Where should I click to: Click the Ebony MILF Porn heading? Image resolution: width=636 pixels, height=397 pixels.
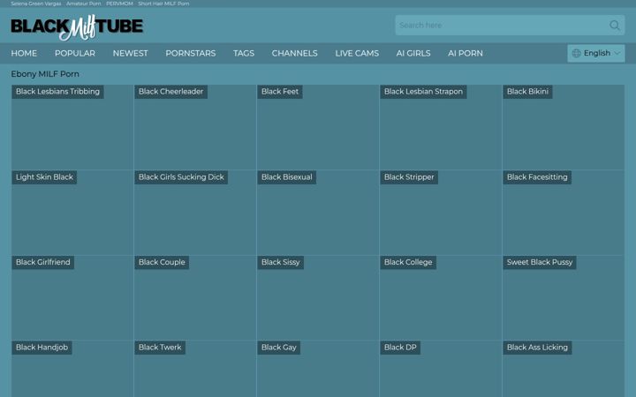[x=45, y=74]
